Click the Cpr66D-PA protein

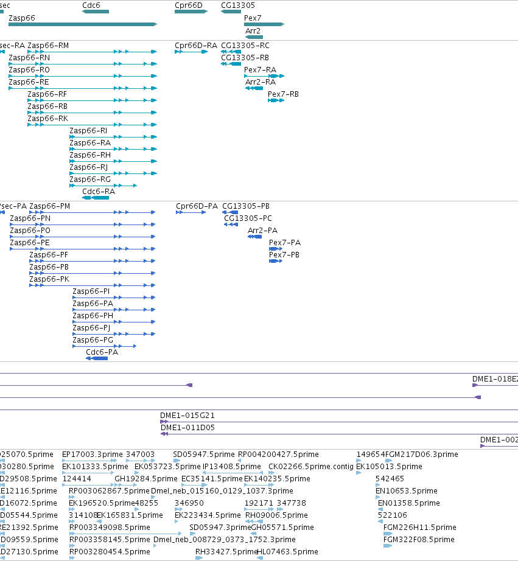point(191,212)
